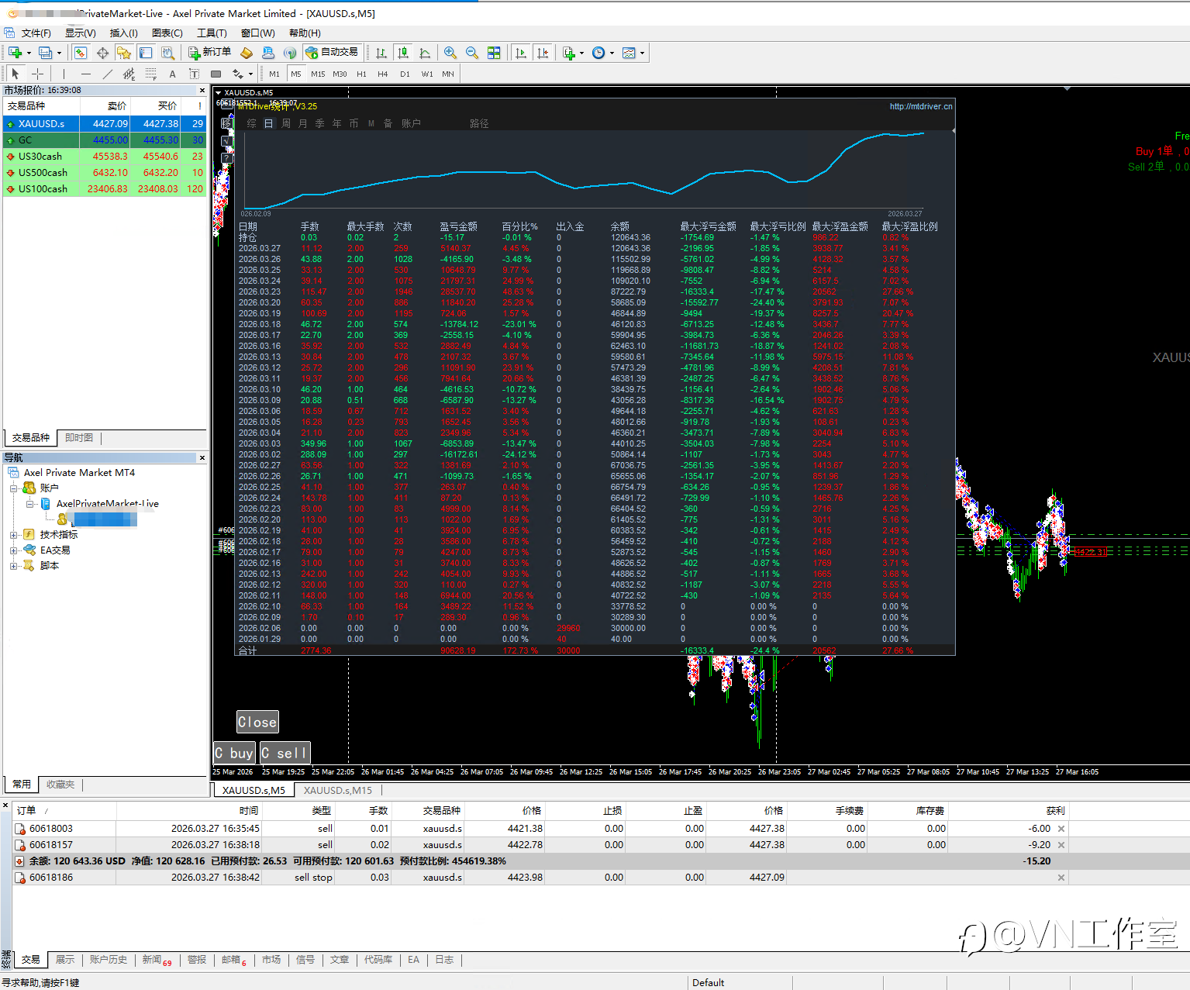
Task: Toggle the Data Window crosshair icon
Action: point(102,53)
